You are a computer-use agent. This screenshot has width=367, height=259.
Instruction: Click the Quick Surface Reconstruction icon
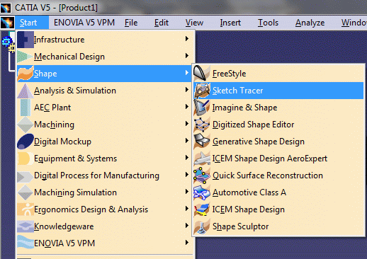pyautogui.click(x=202, y=175)
